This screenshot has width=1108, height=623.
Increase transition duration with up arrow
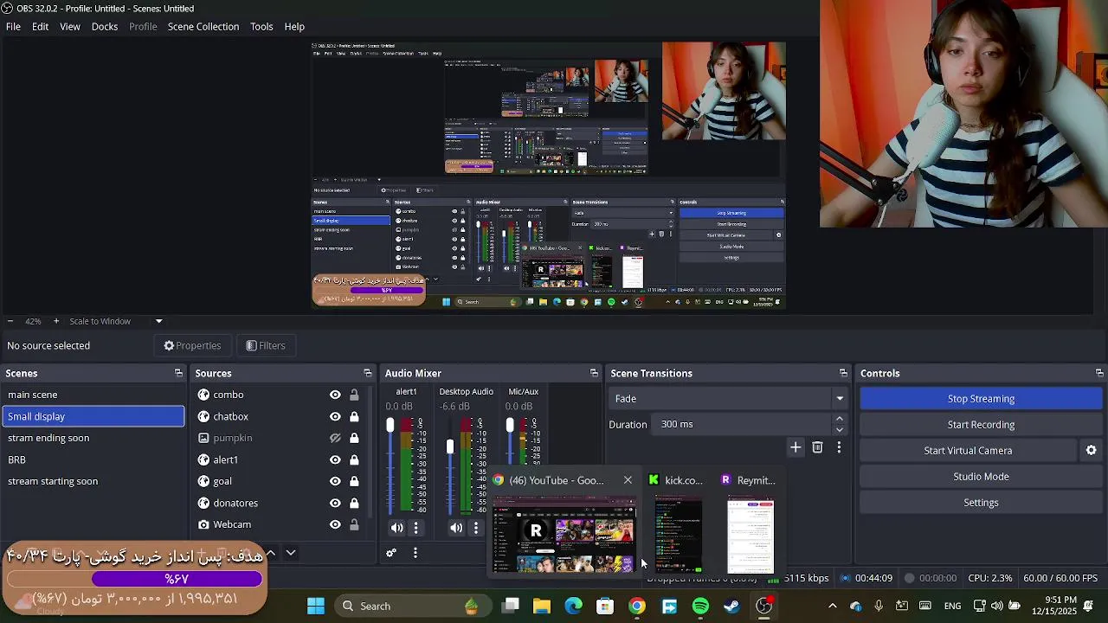[x=839, y=419]
